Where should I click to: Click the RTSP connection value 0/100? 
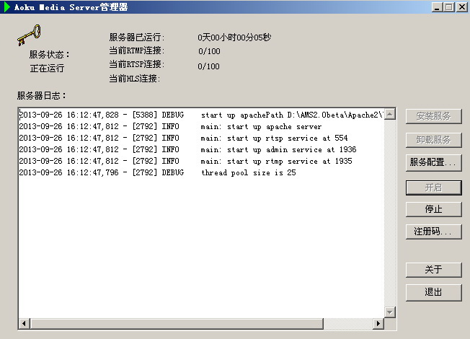208,66
